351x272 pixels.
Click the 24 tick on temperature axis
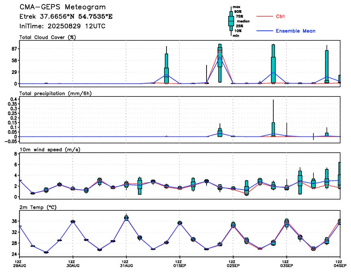[x=14, y=254]
